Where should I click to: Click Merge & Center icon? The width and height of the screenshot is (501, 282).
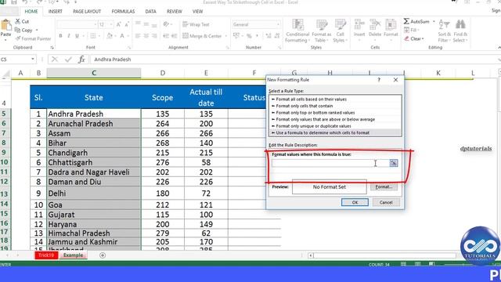pyautogui.click(x=186, y=36)
